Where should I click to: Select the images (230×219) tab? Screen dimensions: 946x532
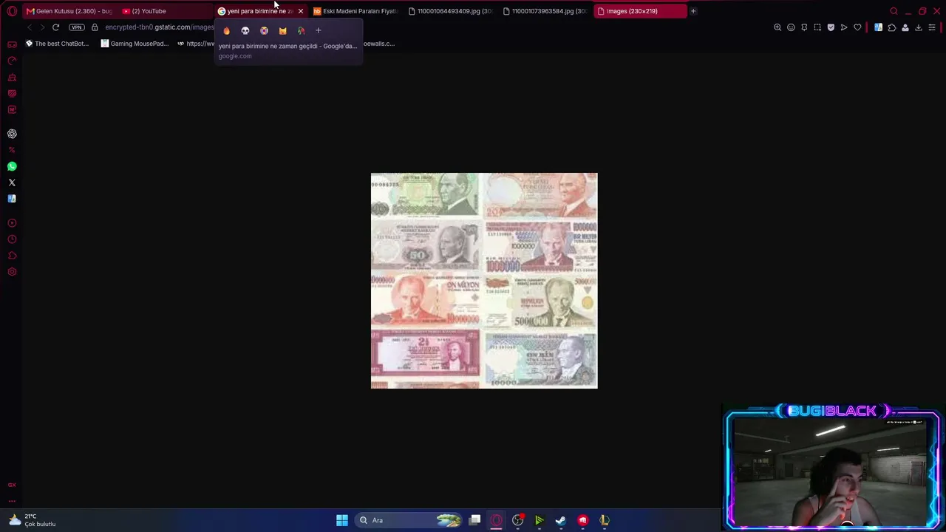640,11
